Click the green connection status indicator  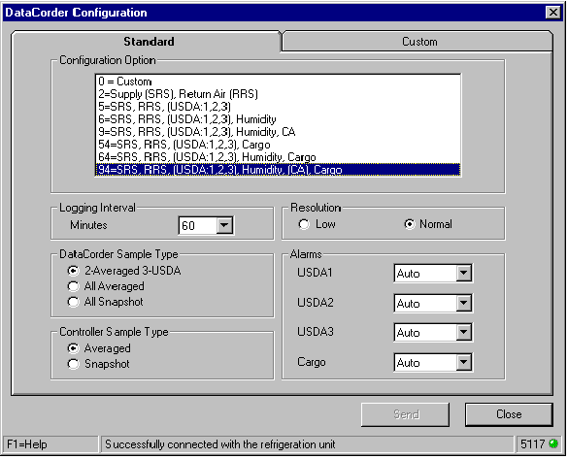[553, 443]
